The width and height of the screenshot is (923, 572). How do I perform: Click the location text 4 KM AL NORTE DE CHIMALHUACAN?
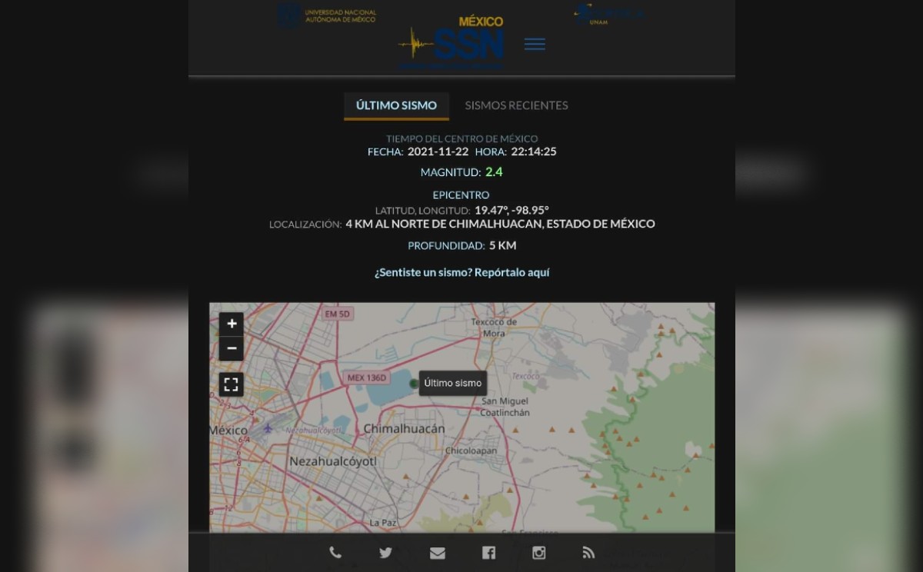click(x=442, y=224)
